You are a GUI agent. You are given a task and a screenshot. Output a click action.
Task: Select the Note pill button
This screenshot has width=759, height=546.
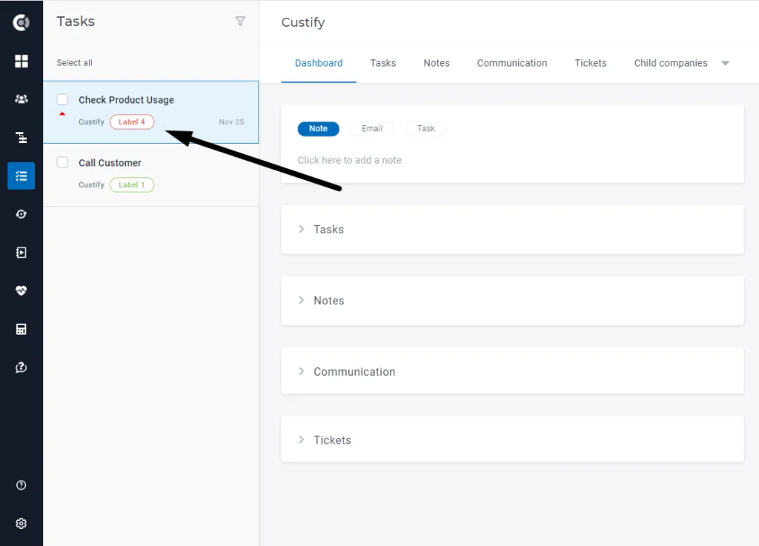[x=319, y=129]
